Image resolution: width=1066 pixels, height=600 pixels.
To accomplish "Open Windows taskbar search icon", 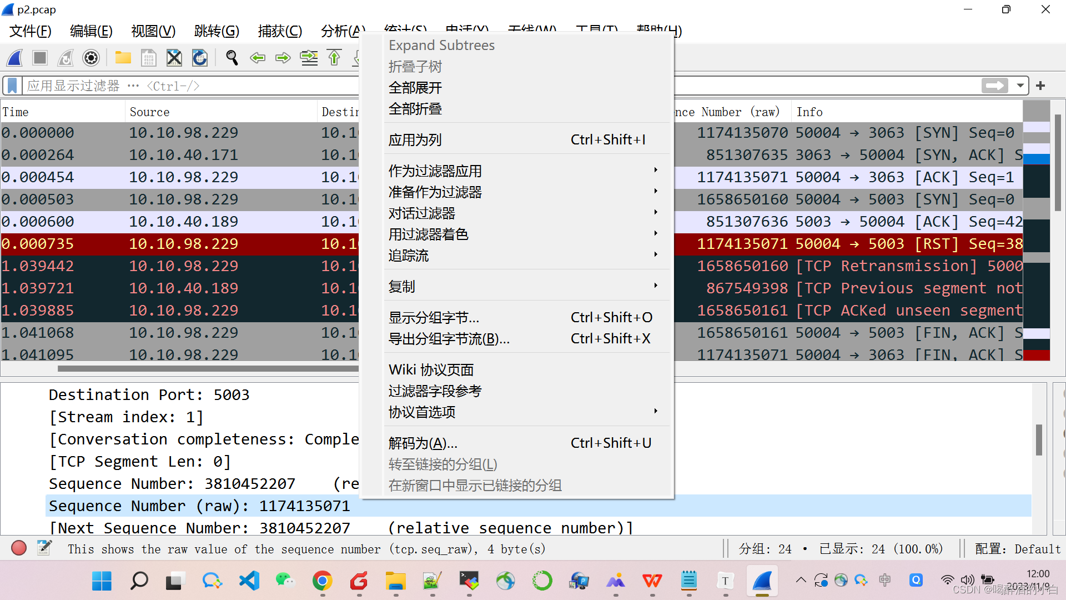I will (139, 581).
